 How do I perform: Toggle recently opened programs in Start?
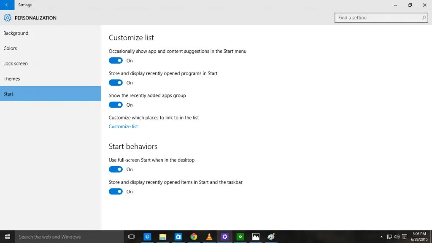coord(116,83)
